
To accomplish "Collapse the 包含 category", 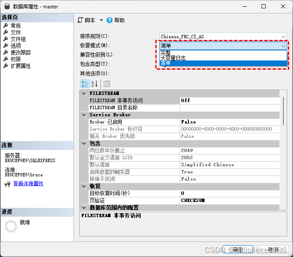I will point(84,143).
